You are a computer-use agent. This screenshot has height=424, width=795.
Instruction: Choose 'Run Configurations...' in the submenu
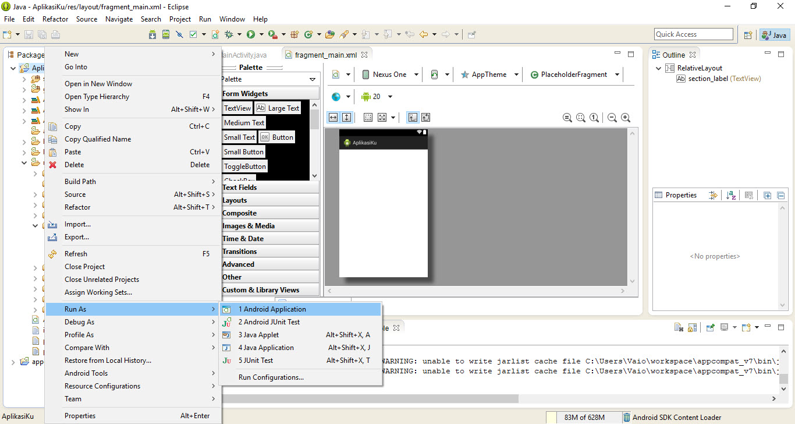point(271,377)
